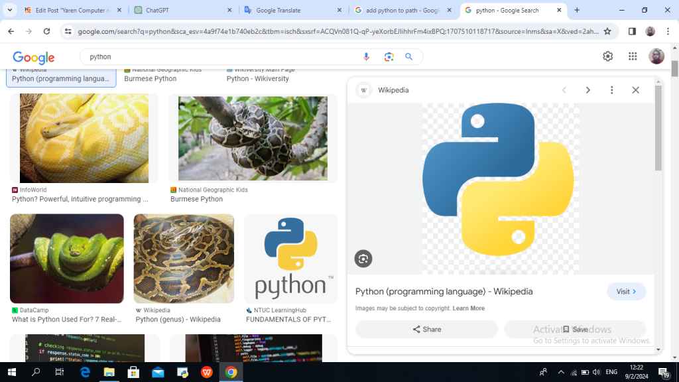Open Microsoft Store from taskbar

[x=133, y=372]
